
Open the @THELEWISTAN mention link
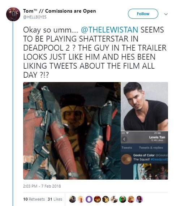coord(110,30)
